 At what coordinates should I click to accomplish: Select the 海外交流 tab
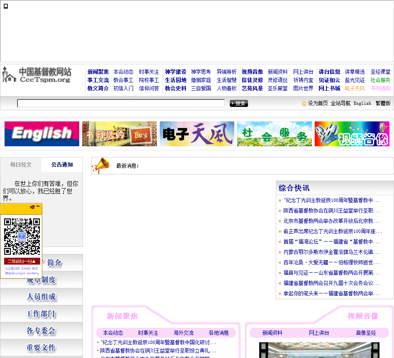point(183,333)
